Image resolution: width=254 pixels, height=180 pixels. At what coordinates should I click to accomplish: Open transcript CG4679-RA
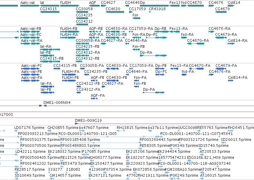click(226, 35)
